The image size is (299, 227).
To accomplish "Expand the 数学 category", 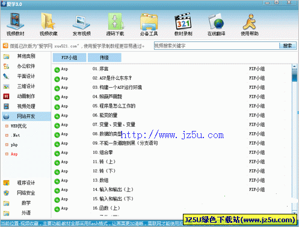I will point(26,203).
